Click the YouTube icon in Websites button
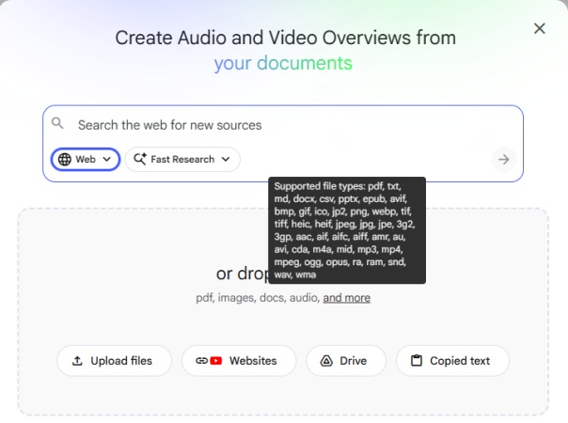This screenshot has width=568, height=423. (x=216, y=361)
